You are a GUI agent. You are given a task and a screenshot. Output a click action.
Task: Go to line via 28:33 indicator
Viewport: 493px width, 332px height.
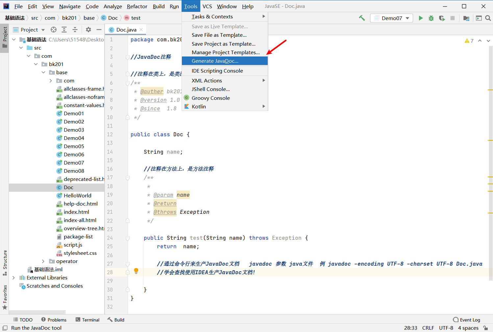click(411, 328)
